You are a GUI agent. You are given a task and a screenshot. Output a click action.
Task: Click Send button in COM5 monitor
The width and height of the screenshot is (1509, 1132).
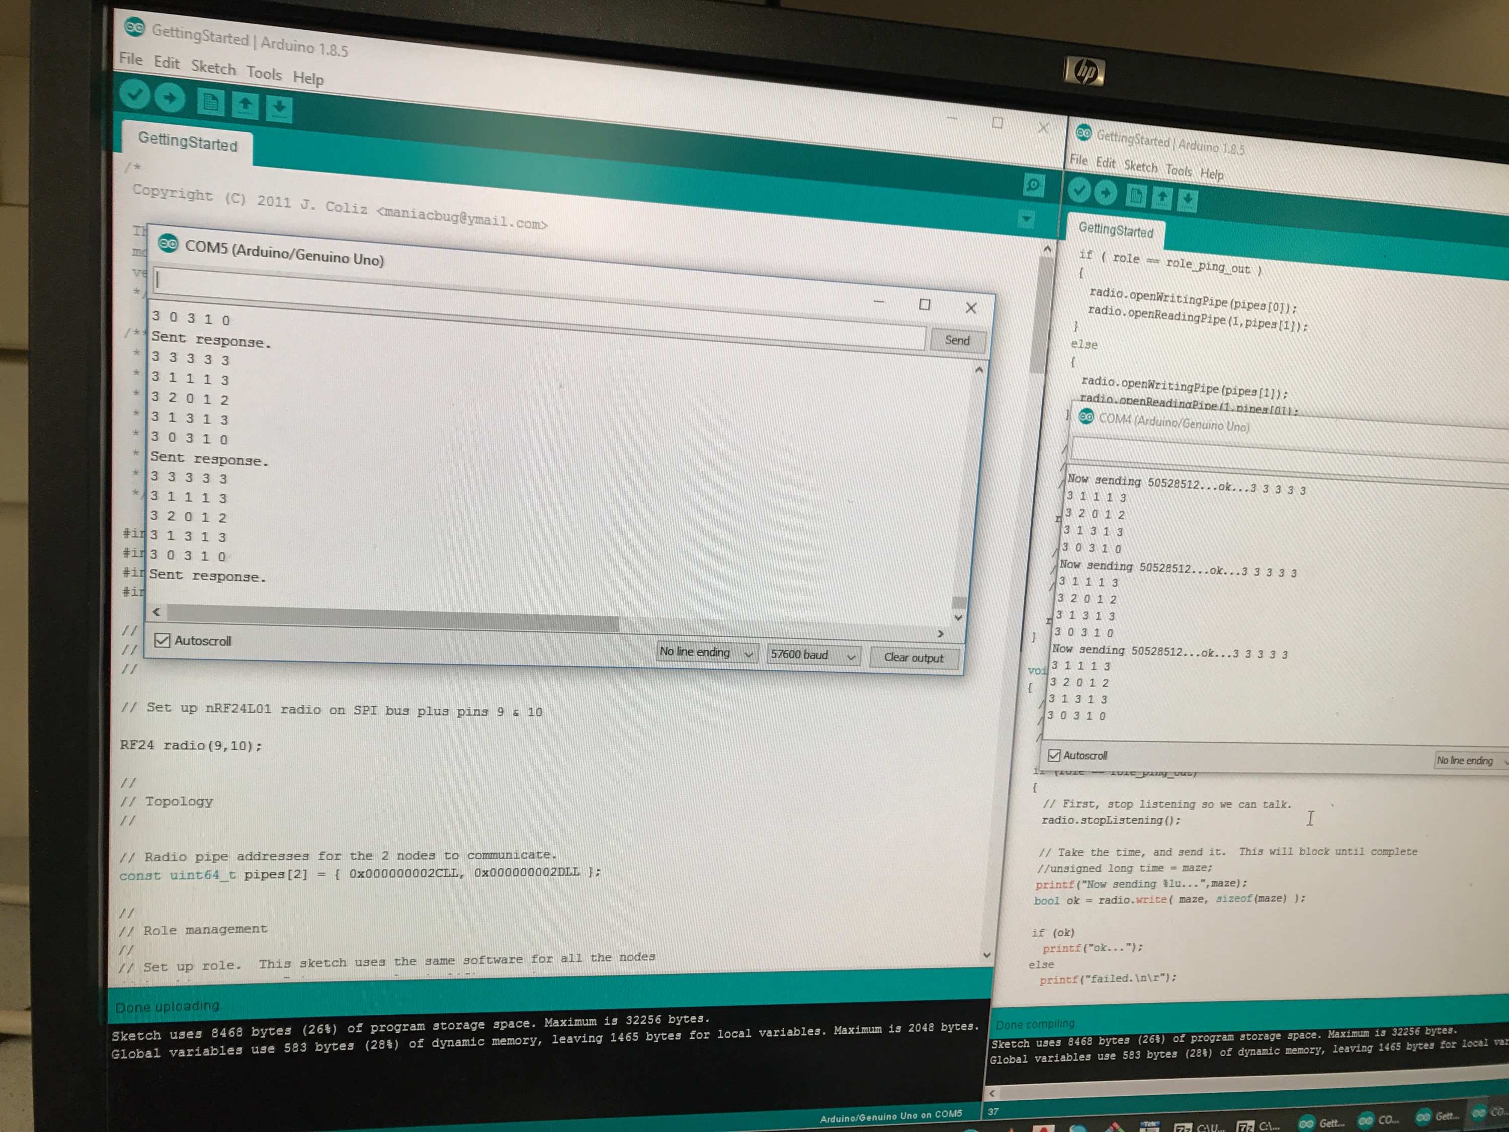[x=957, y=341]
